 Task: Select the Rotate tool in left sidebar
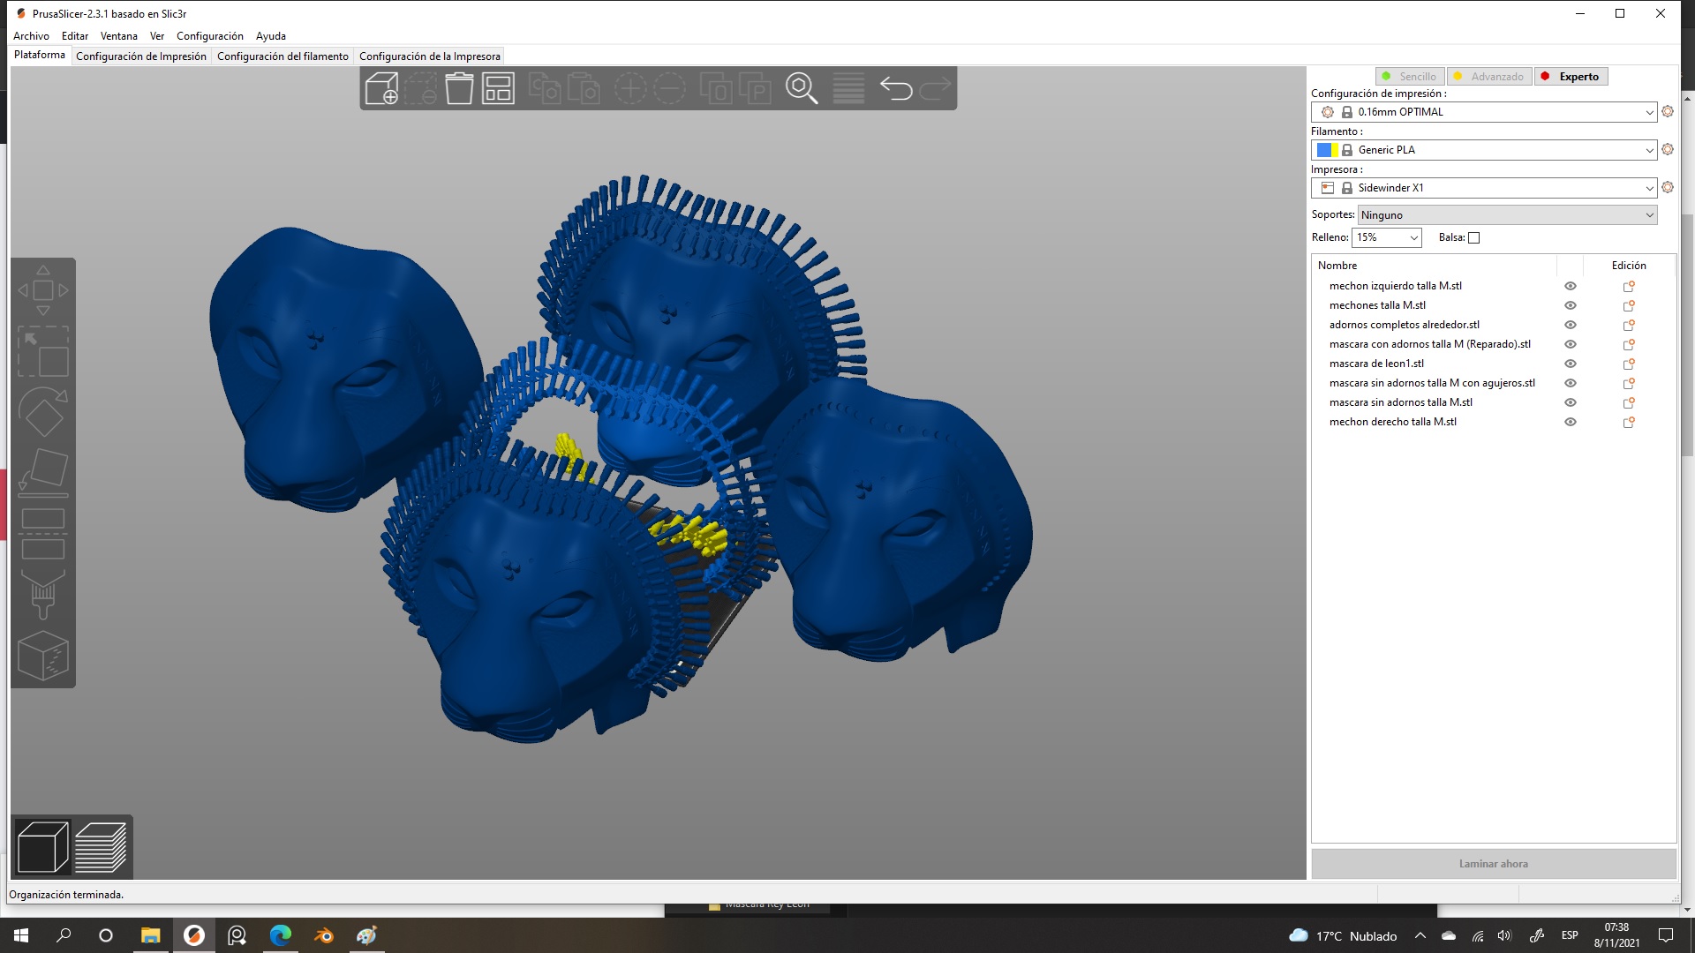(42, 411)
